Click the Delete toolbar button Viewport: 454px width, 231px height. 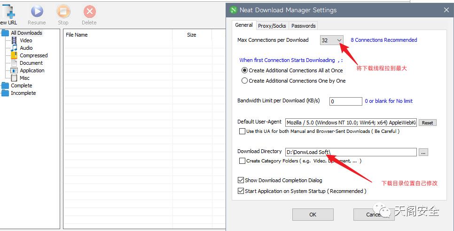(89, 15)
